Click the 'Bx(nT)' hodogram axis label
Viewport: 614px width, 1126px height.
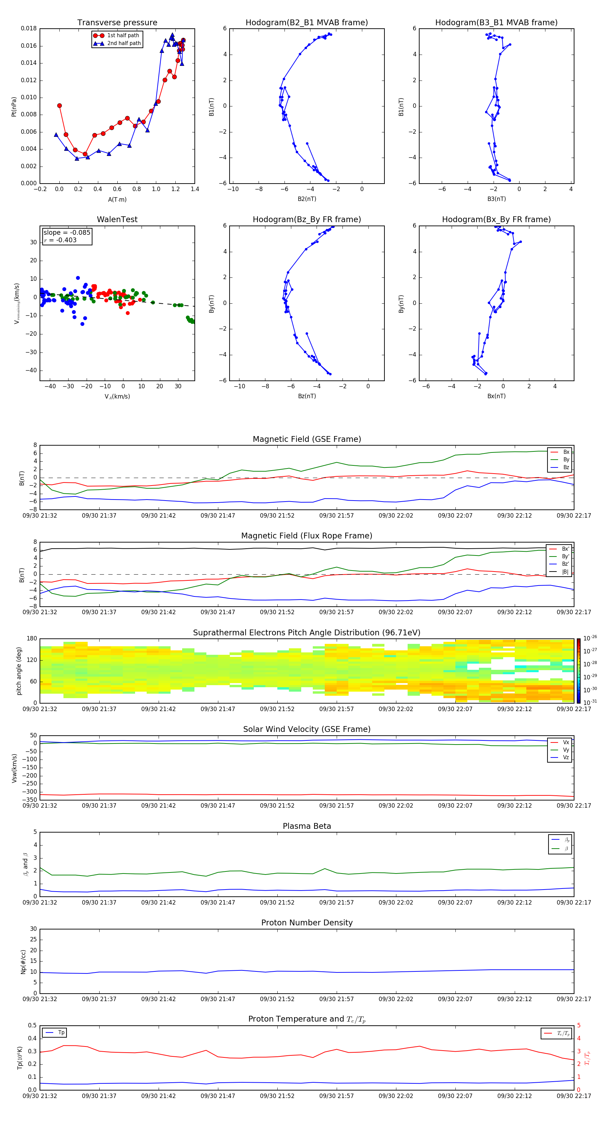tap(496, 396)
